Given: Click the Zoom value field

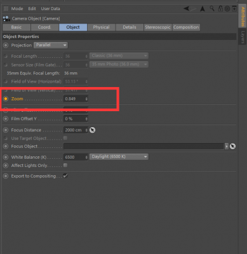Looking at the screenshot, I should coord(76,98).
